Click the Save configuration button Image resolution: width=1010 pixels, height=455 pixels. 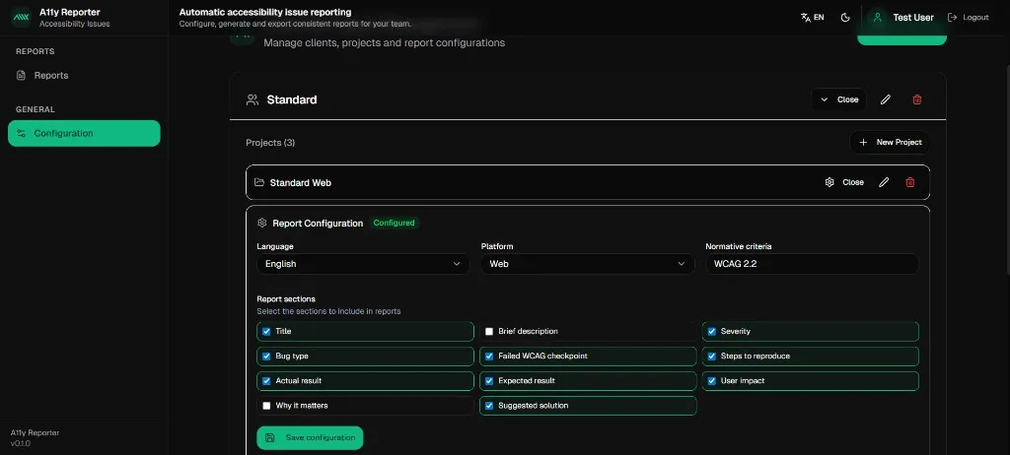tap(310, 438)
